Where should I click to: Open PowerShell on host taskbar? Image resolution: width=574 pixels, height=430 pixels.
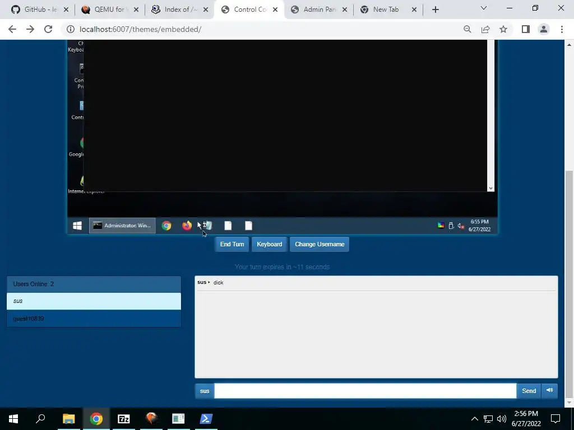[206, 419]
